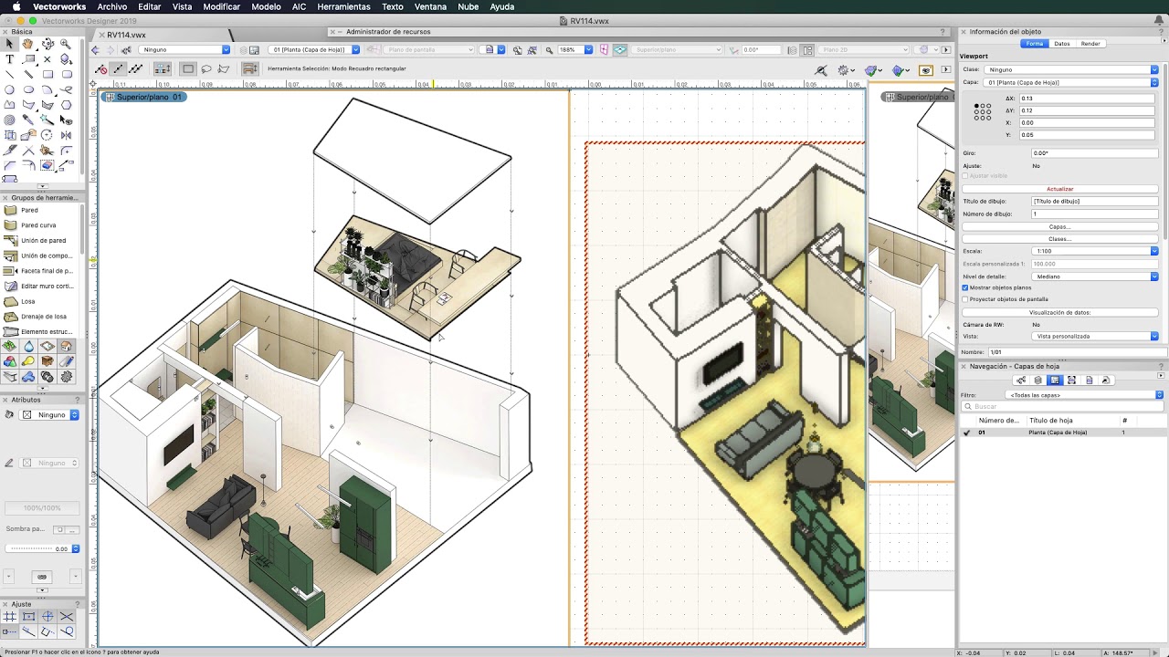Click the Buscar search field in Navegación

tap(1063, 407)
